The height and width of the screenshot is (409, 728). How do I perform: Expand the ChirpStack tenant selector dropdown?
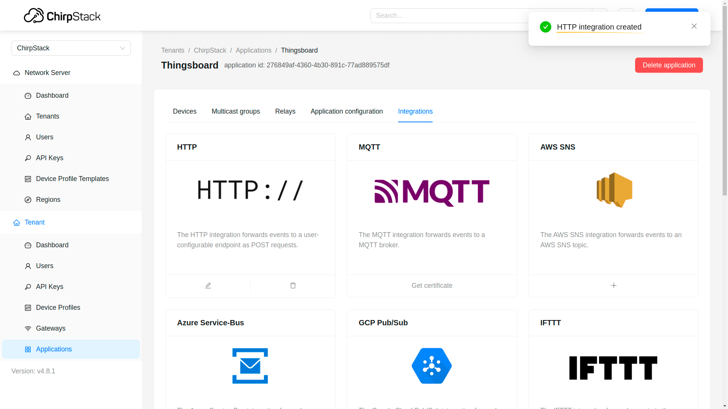71,48
